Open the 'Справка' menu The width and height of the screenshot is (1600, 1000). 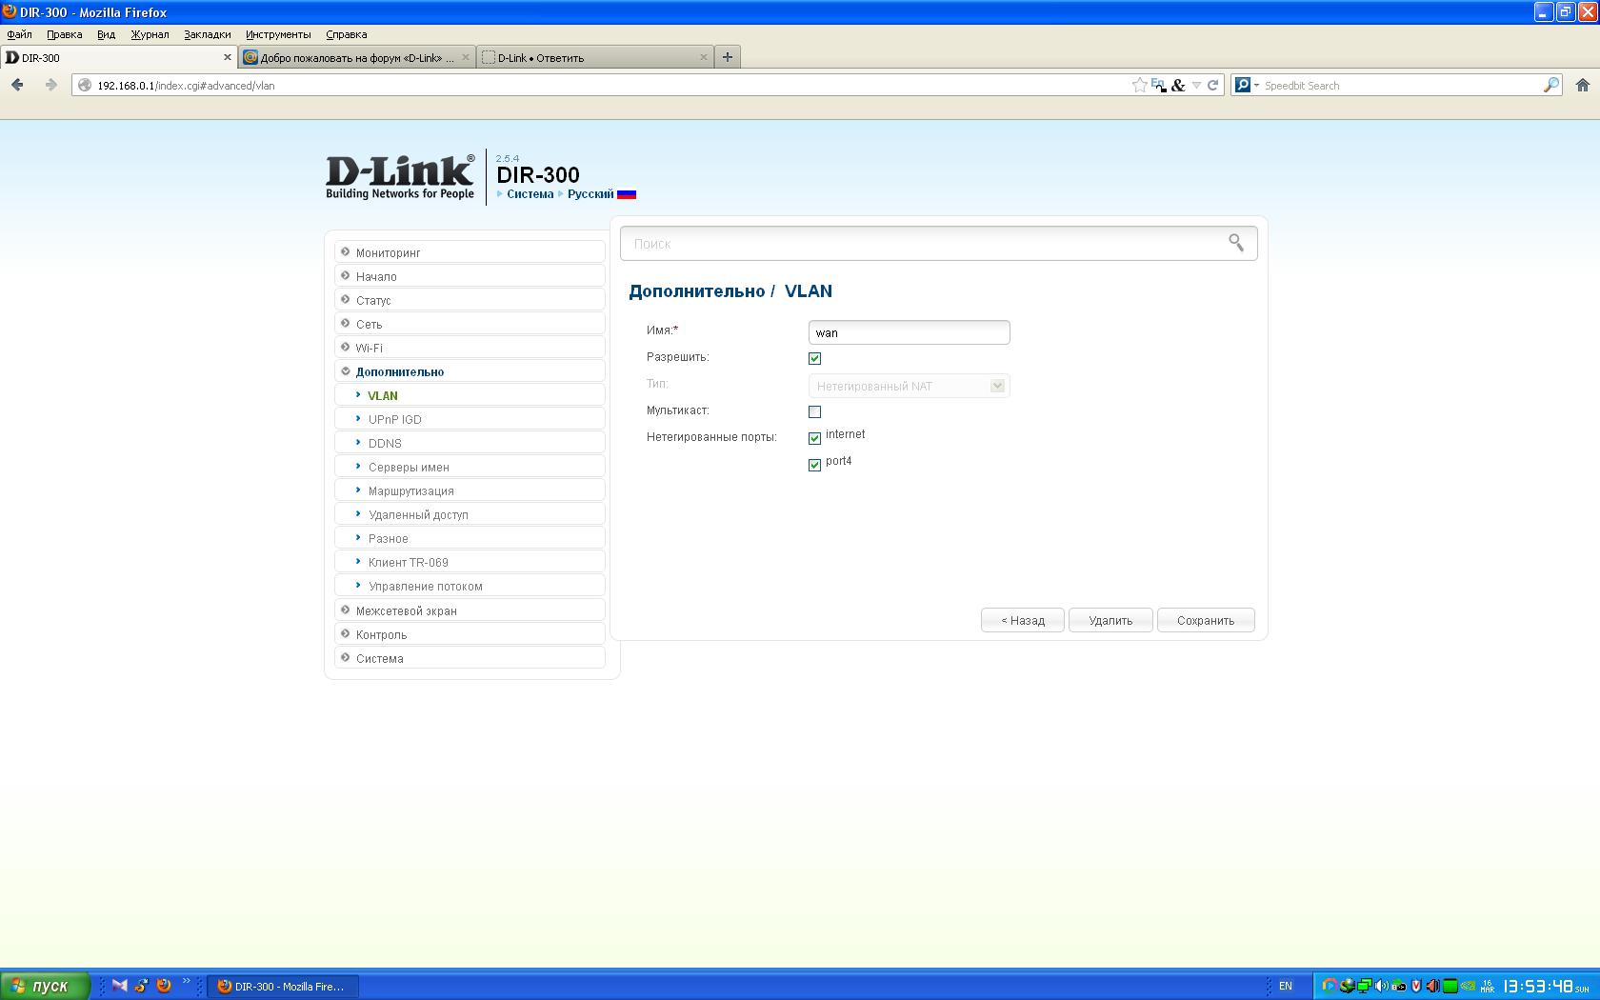tap(346, 34)
